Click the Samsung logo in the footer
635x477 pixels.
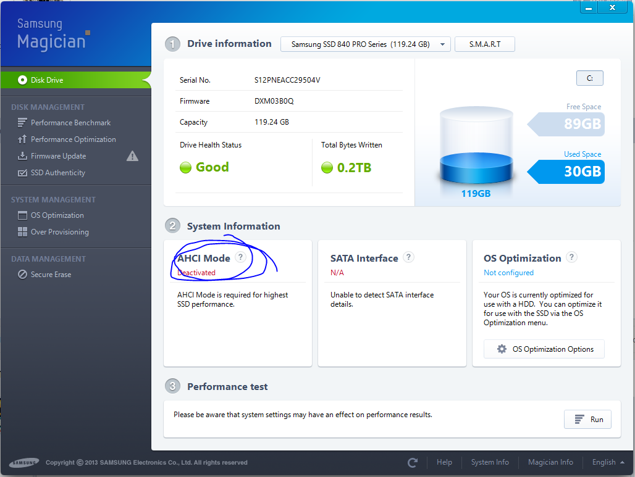pyautogui.click(x=24, y=462)
